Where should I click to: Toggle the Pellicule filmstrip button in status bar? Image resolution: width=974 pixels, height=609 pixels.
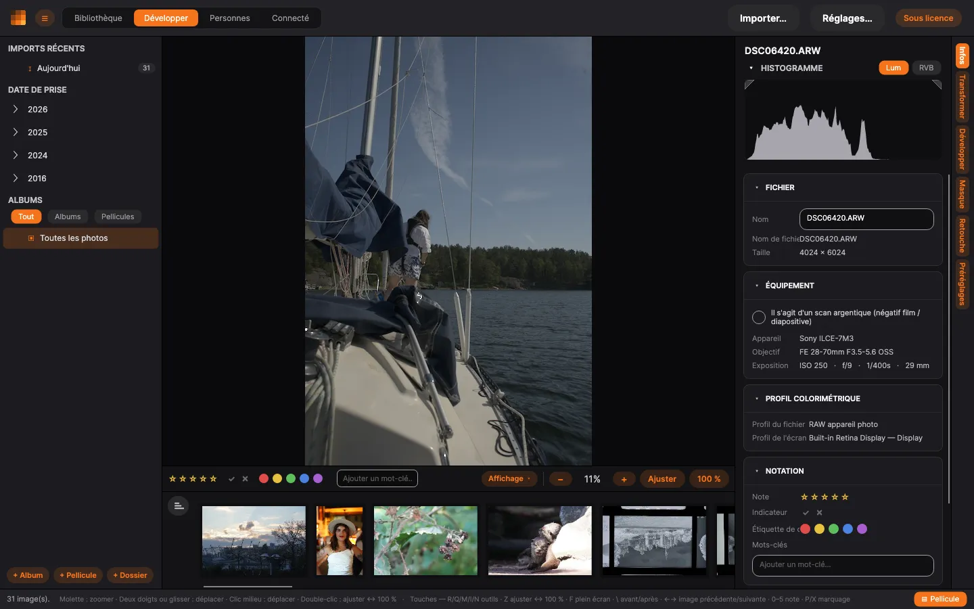[x=940, y=599]
